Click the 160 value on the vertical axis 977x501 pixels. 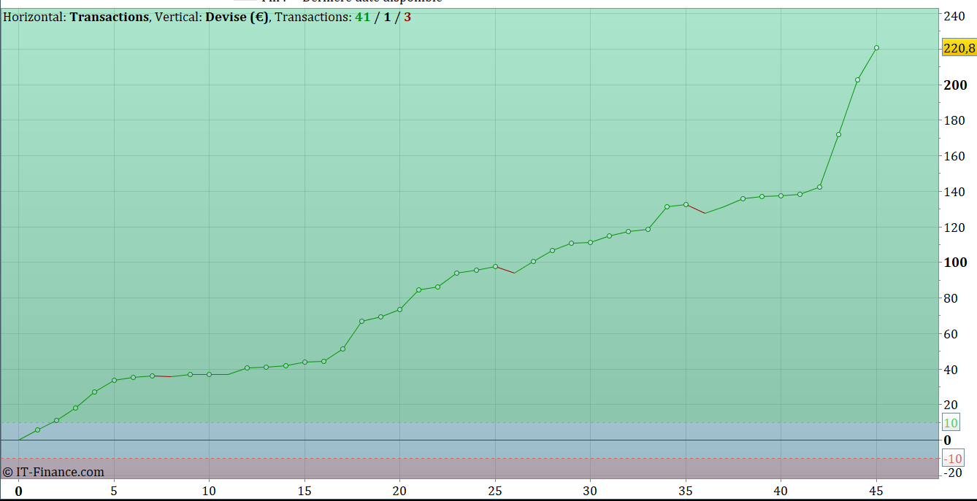[x=954, y=156]
